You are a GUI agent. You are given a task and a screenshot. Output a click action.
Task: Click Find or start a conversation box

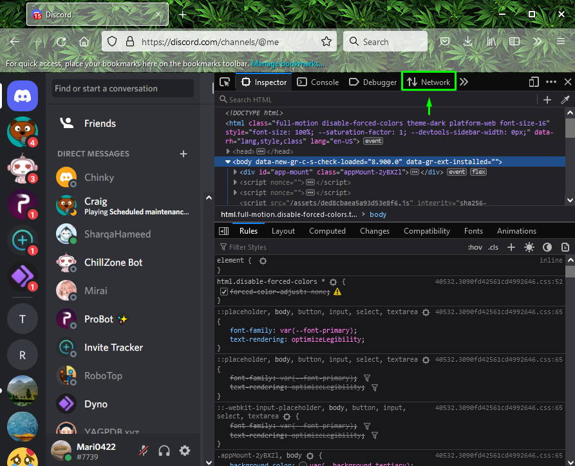(123, 88)
